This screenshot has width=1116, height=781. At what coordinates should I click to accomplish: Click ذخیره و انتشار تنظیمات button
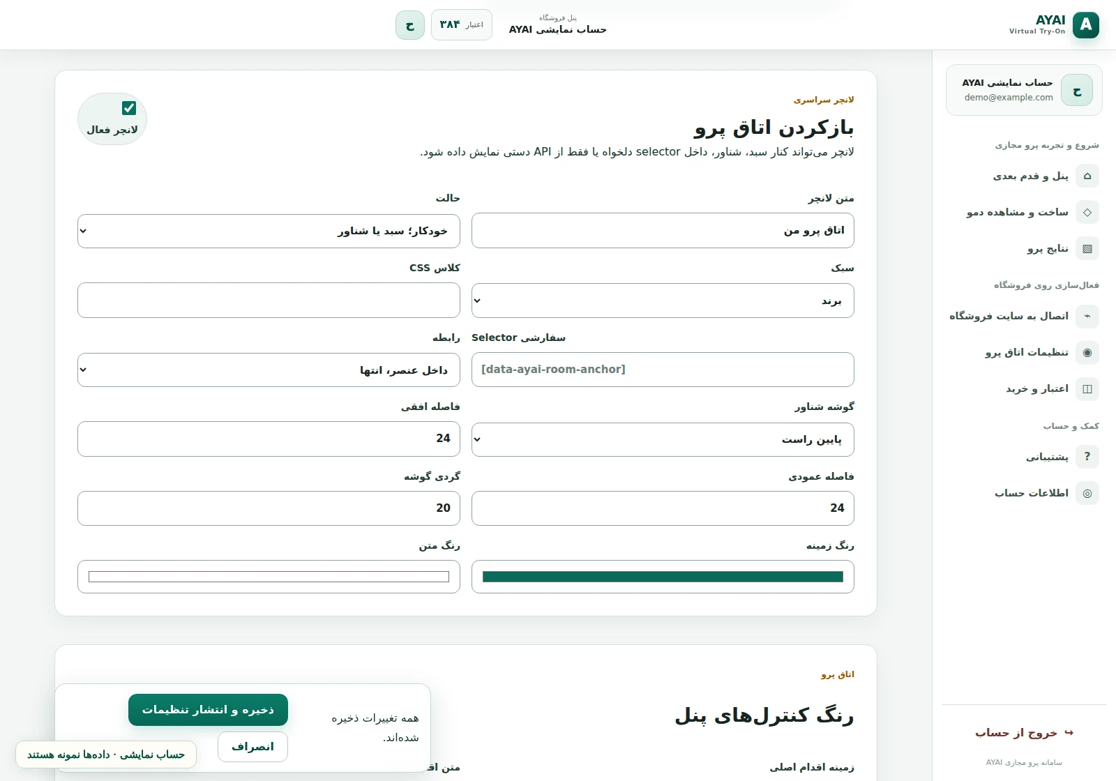point(208,710)
